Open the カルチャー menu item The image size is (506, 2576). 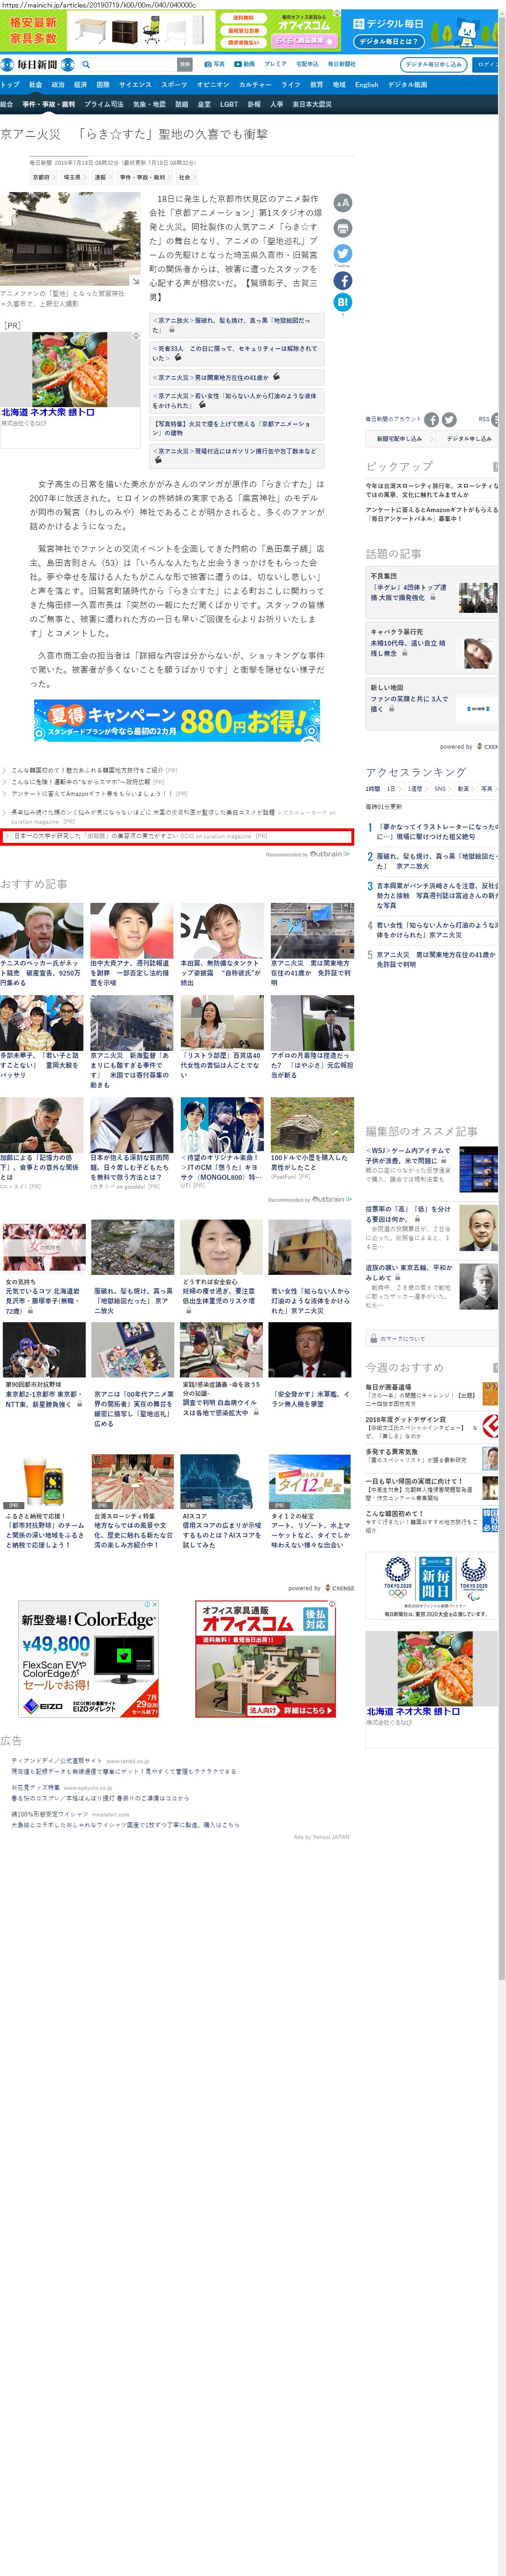pos(255,85)
